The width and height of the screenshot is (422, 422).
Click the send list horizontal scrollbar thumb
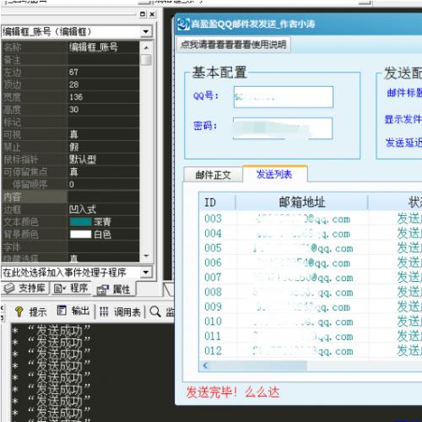pos(259,365)
